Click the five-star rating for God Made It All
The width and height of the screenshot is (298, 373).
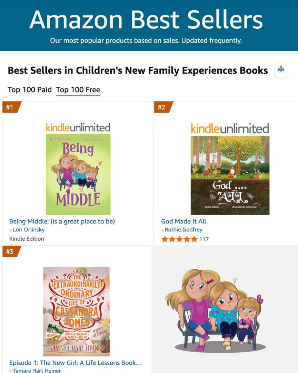pyautogui.click(x=179, y=239)
